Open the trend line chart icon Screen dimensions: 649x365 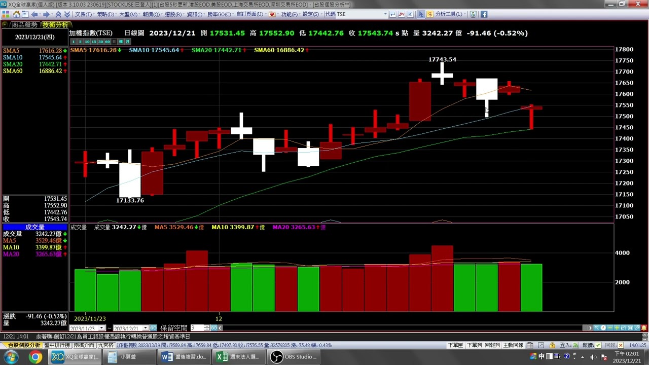(402, 14)
